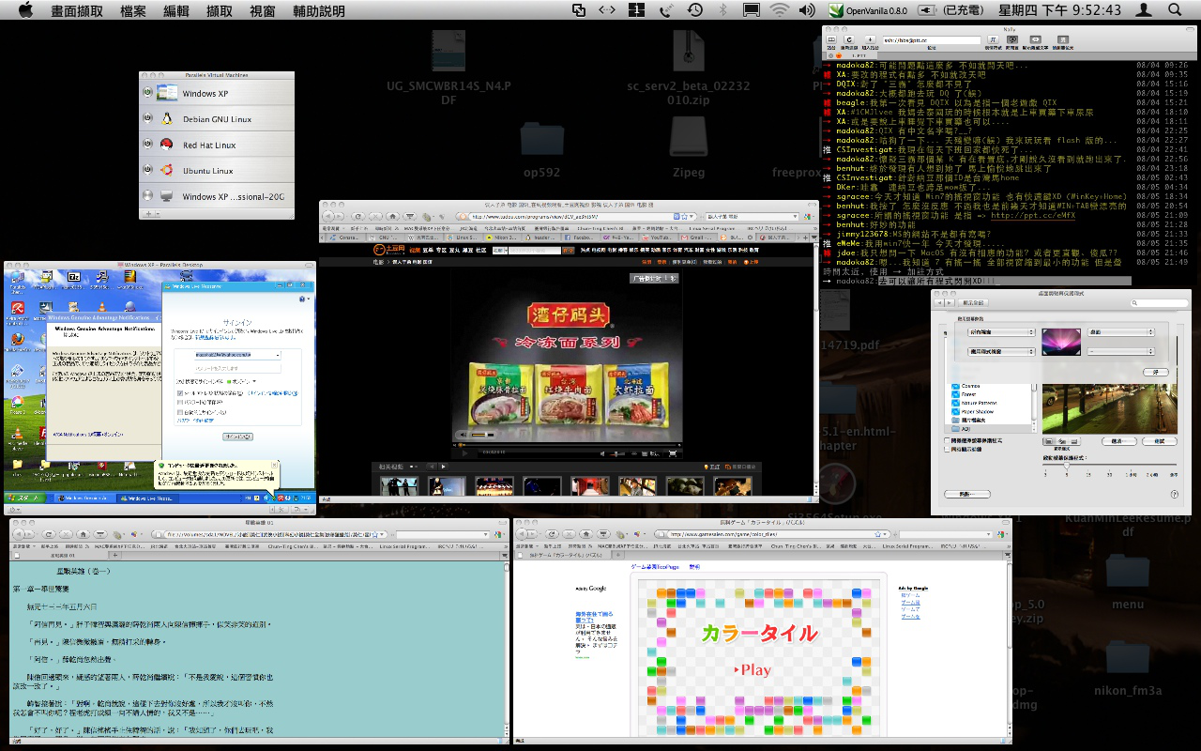Open Spotlight search magnifier
This screenshot has height=751, width=1201.
pyautogui.click(x=1175, y=9)
